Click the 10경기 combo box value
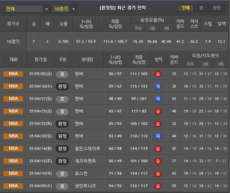This screenshot has width=230, height=193. (61, 9)
